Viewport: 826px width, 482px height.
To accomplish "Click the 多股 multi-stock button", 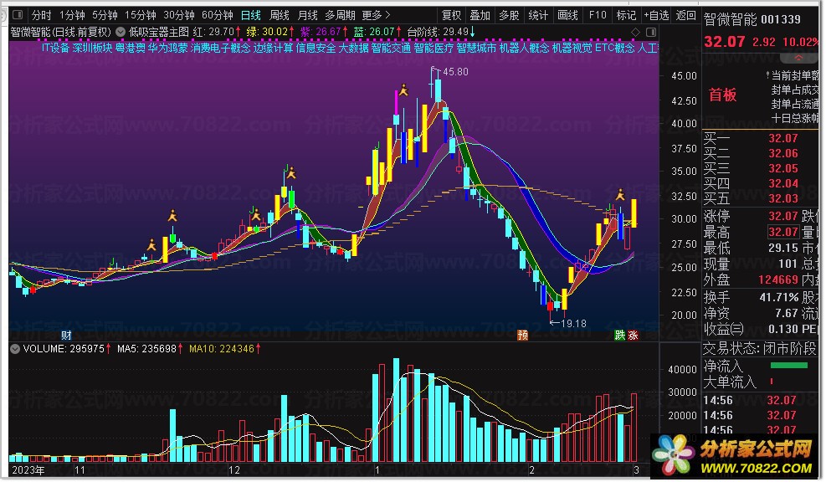I will [509, 15].
